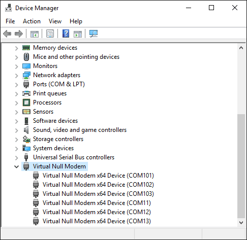
Task: Expand the Memory devices category
Action: coord(16,48)
